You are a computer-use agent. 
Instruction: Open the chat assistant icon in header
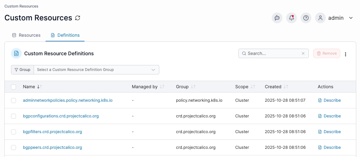(277, 18)
